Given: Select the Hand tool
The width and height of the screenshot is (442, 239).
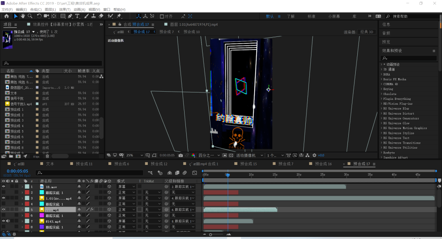Looking at the screenshot, I should coord(23,16).
